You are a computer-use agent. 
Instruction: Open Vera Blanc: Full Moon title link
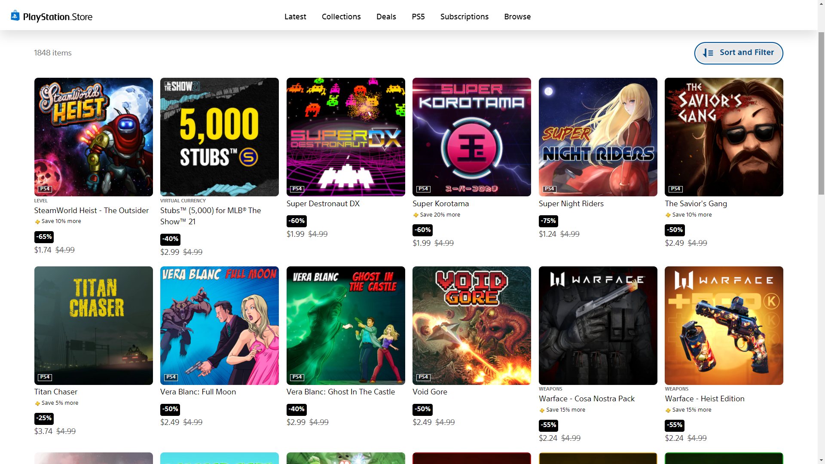pos(198,392)
